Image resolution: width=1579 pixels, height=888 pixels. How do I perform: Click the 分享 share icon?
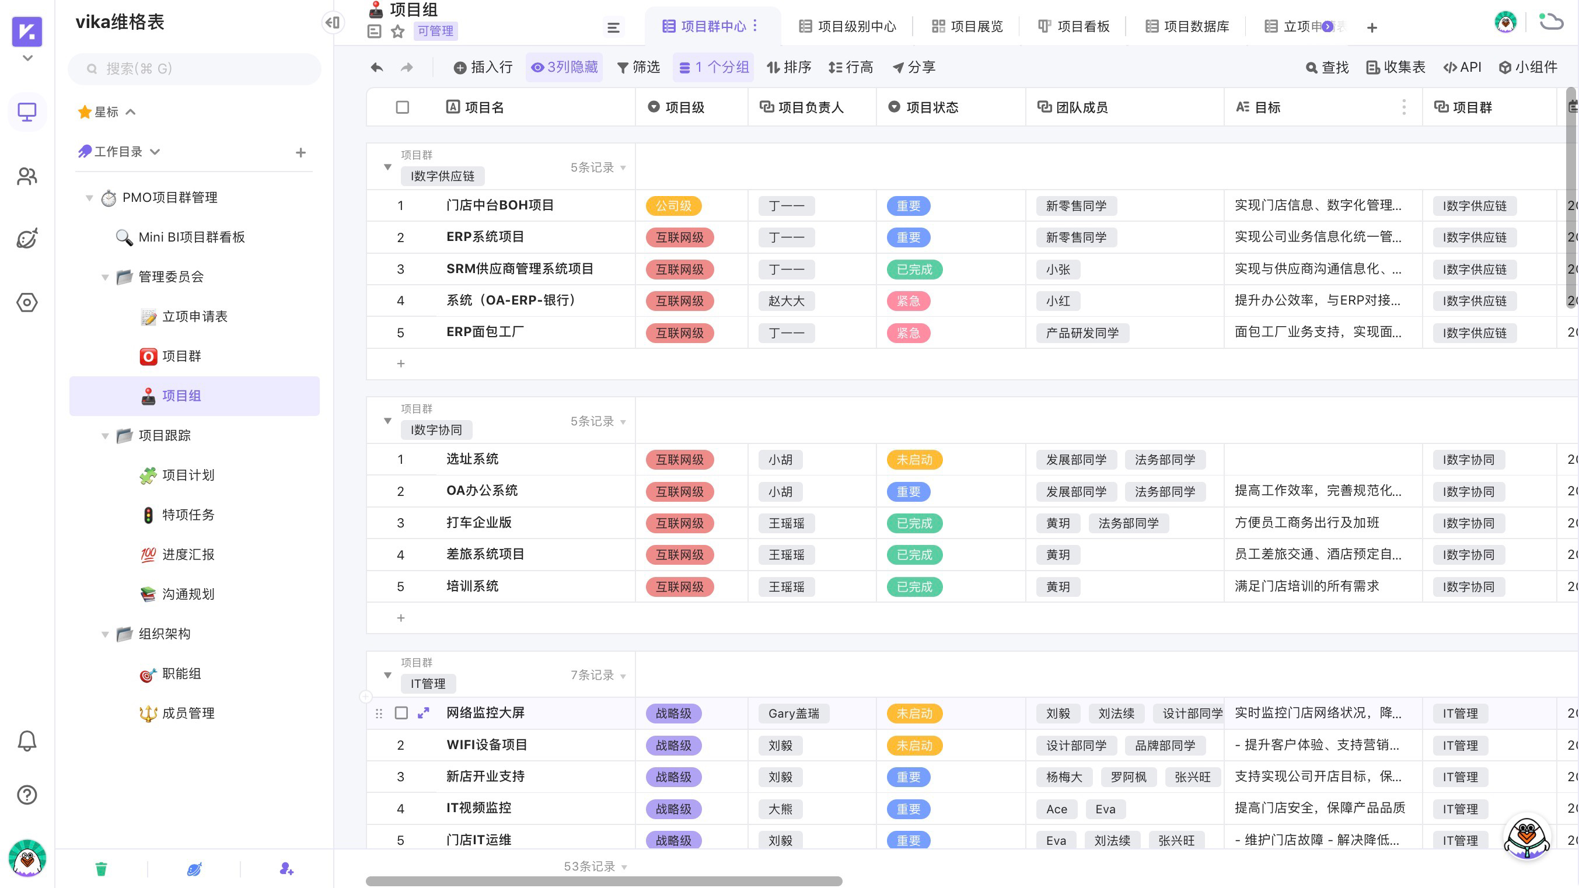(914, 68)
